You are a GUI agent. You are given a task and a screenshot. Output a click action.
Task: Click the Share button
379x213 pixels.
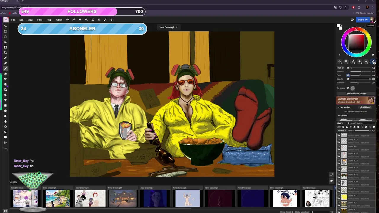362,20
